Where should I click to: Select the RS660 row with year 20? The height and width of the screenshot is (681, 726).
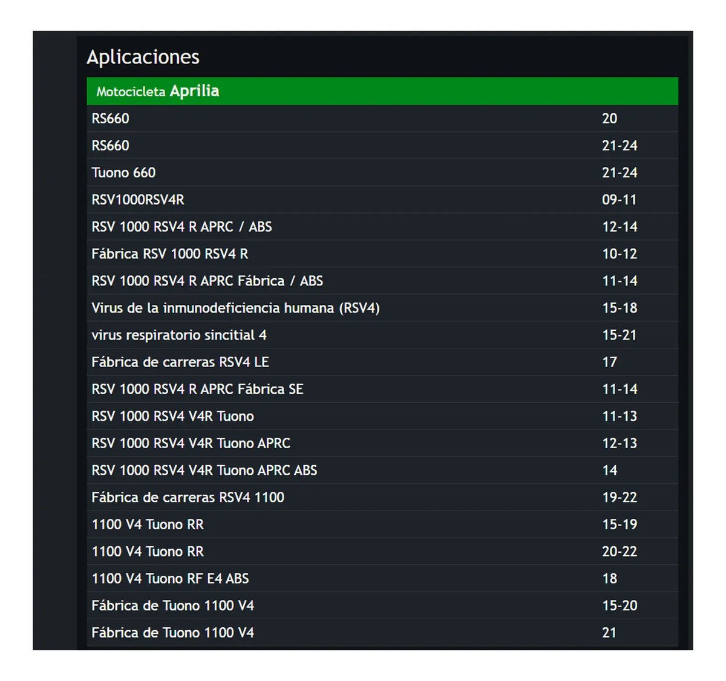(x=382, y=119)
